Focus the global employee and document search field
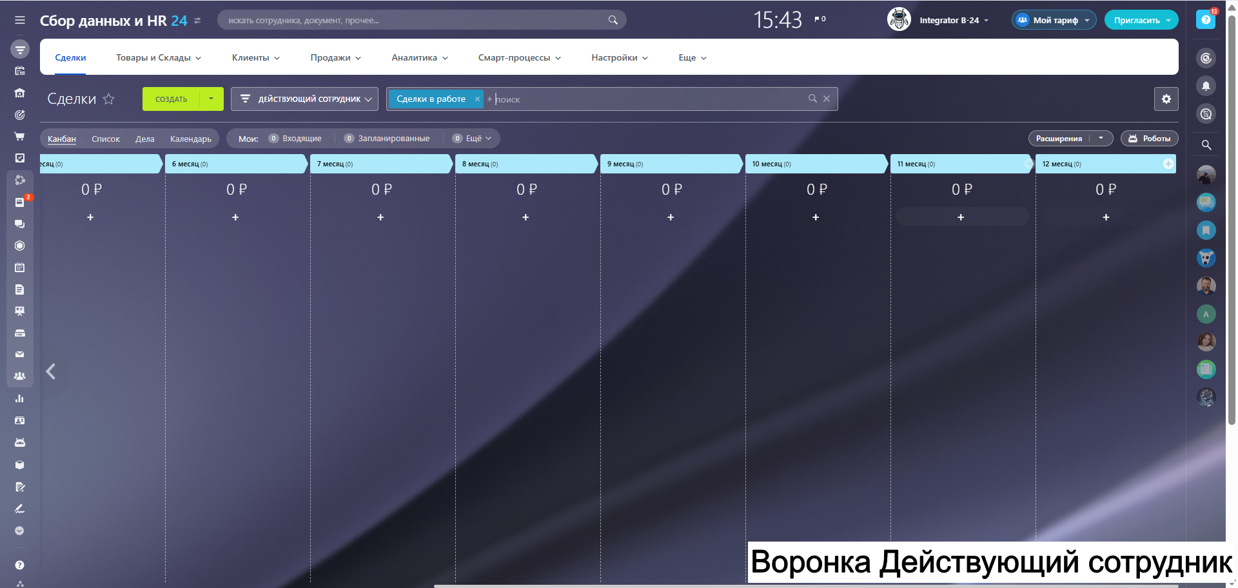 pos(422,20)
